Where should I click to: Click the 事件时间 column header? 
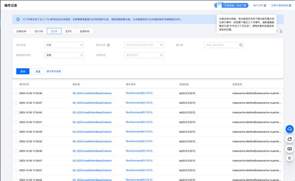tap(24, 84)
